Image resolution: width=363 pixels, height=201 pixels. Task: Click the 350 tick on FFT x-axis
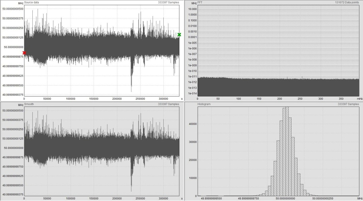point(341,98)
